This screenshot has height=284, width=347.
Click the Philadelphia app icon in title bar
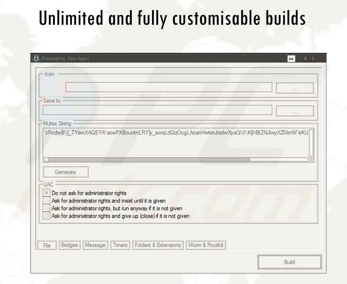(36, 59)
